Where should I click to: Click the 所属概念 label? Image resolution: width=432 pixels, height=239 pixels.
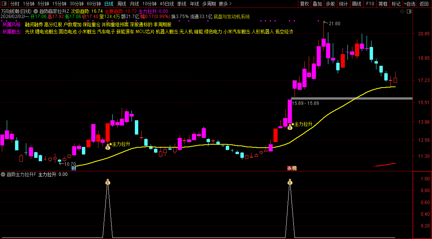click(12, 32)
